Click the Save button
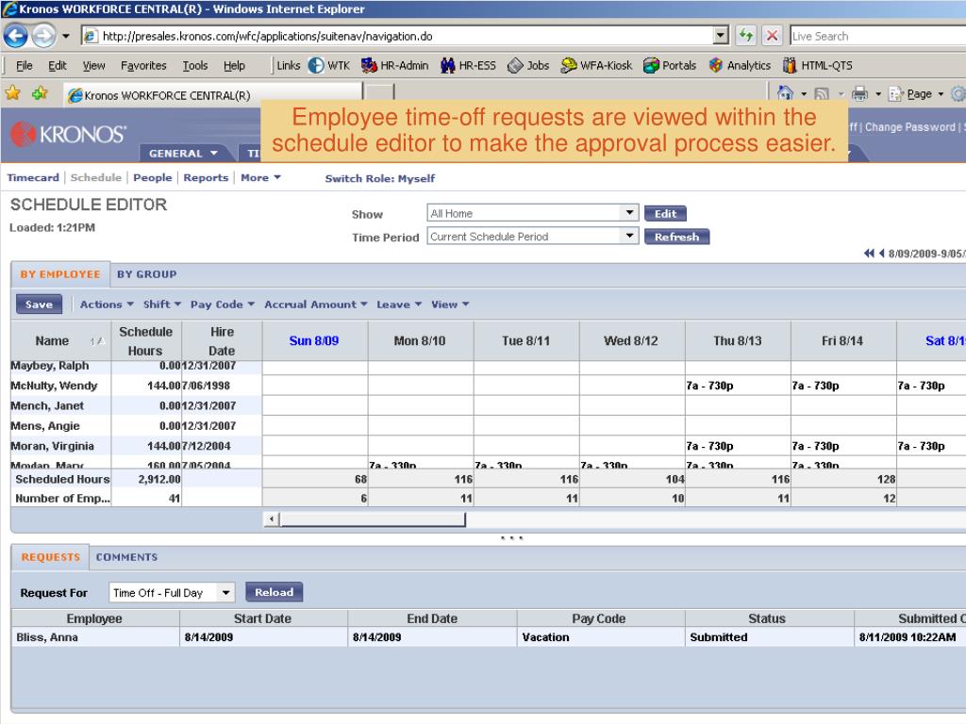The height and width of the screenshot is (724, 966). tap(39, 304)
